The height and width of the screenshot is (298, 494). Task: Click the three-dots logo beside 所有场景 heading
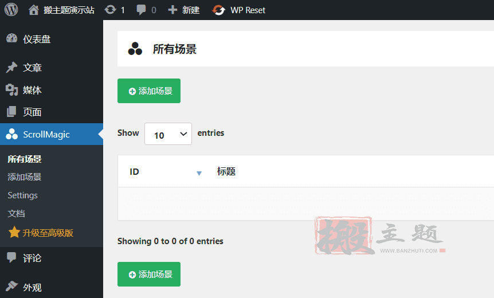click(x=135, y=49)
